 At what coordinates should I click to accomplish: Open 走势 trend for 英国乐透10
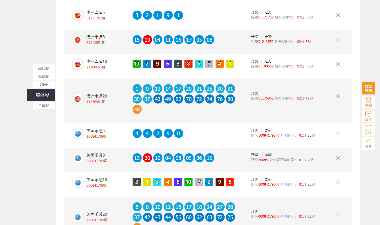(x=268, y=179)
